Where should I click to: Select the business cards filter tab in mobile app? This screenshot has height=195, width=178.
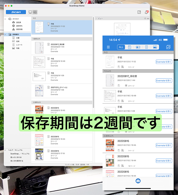point(138,47)
